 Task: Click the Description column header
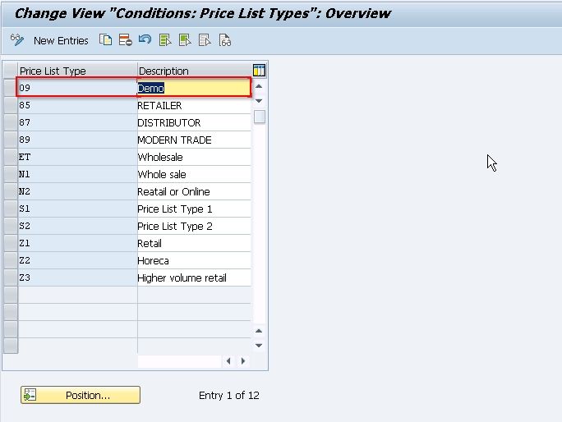pyautogui.click(x=194, y=71)
